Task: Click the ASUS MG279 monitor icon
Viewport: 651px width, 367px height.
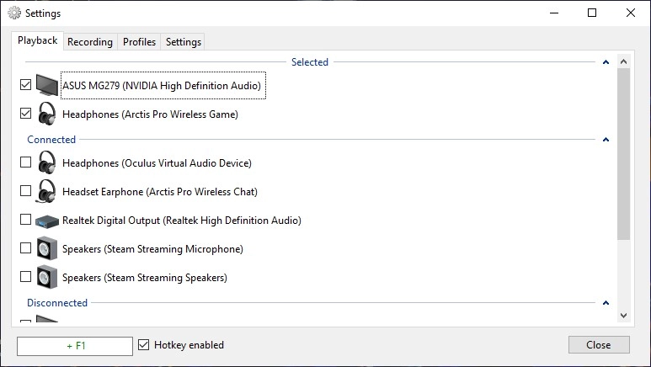Action: (x=47, y=85)
